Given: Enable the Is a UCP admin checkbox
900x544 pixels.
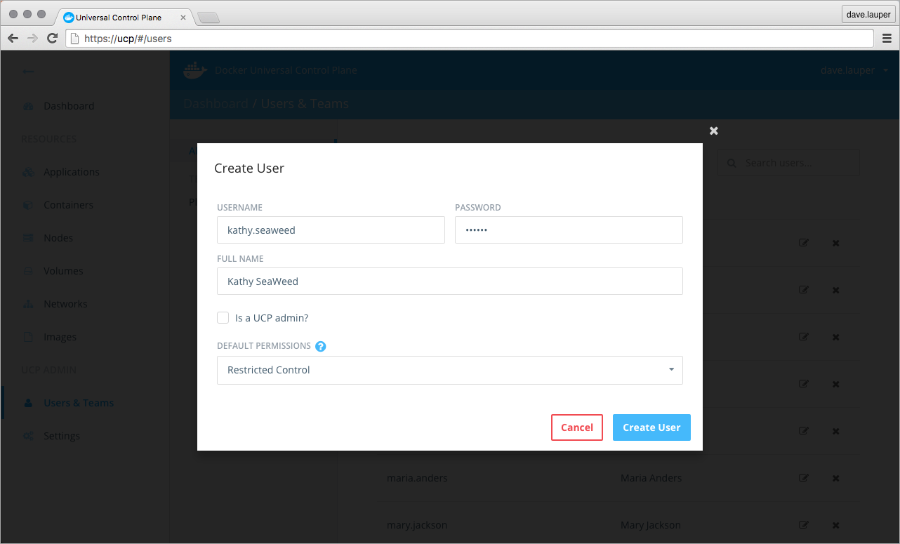Looking at the screenshot, I should click(x=223, y=318).
